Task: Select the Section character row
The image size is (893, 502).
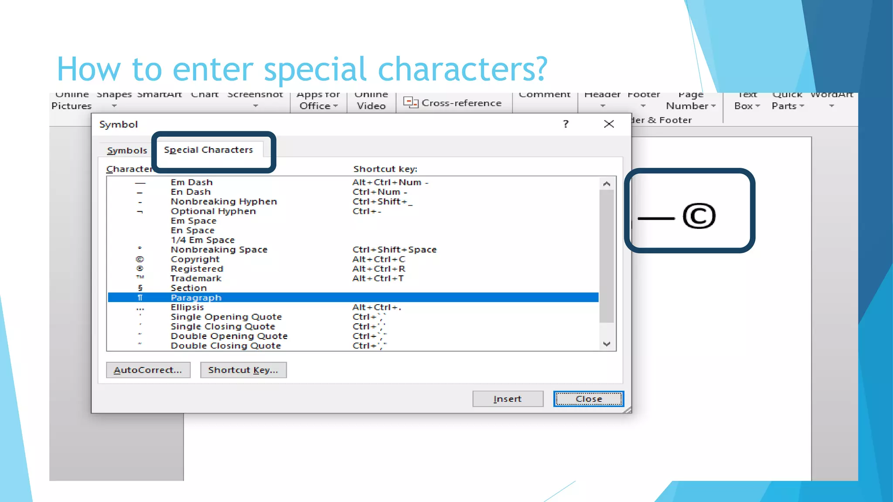Action: click(353, 288)
